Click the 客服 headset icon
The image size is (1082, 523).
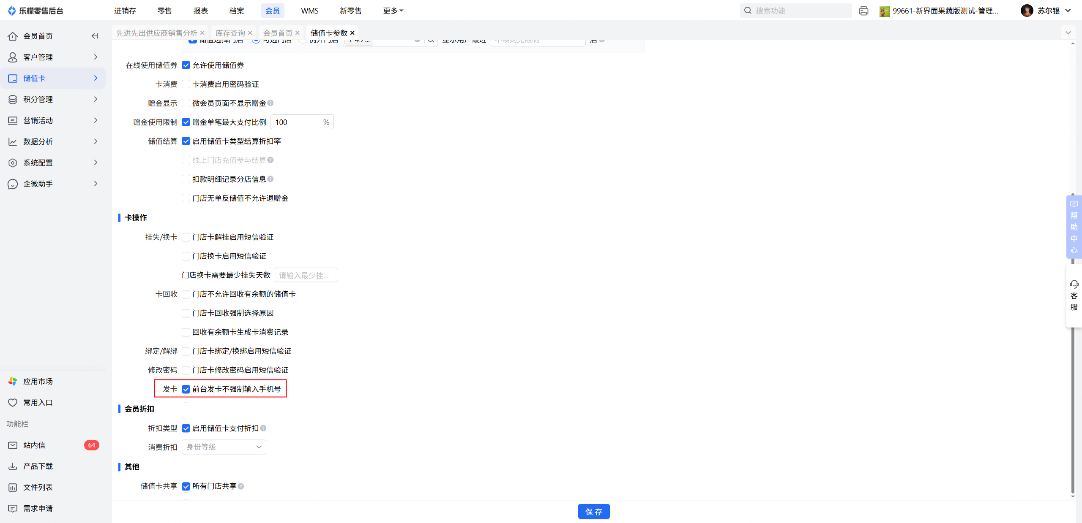1074,284
